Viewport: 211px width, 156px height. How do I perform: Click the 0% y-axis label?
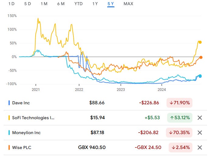tap(14, 57)
